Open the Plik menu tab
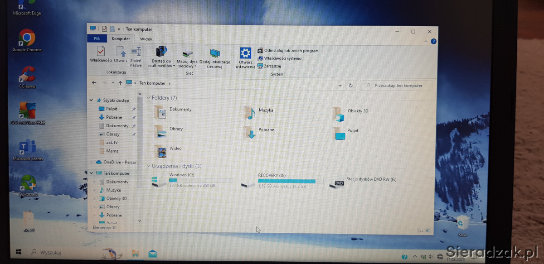 point(97,39)
